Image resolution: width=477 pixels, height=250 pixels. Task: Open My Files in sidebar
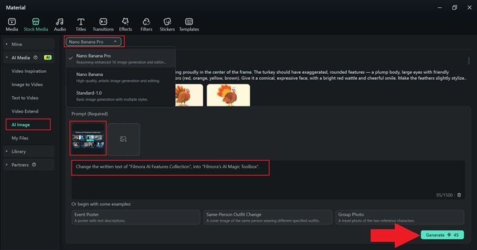pos(20,138)
